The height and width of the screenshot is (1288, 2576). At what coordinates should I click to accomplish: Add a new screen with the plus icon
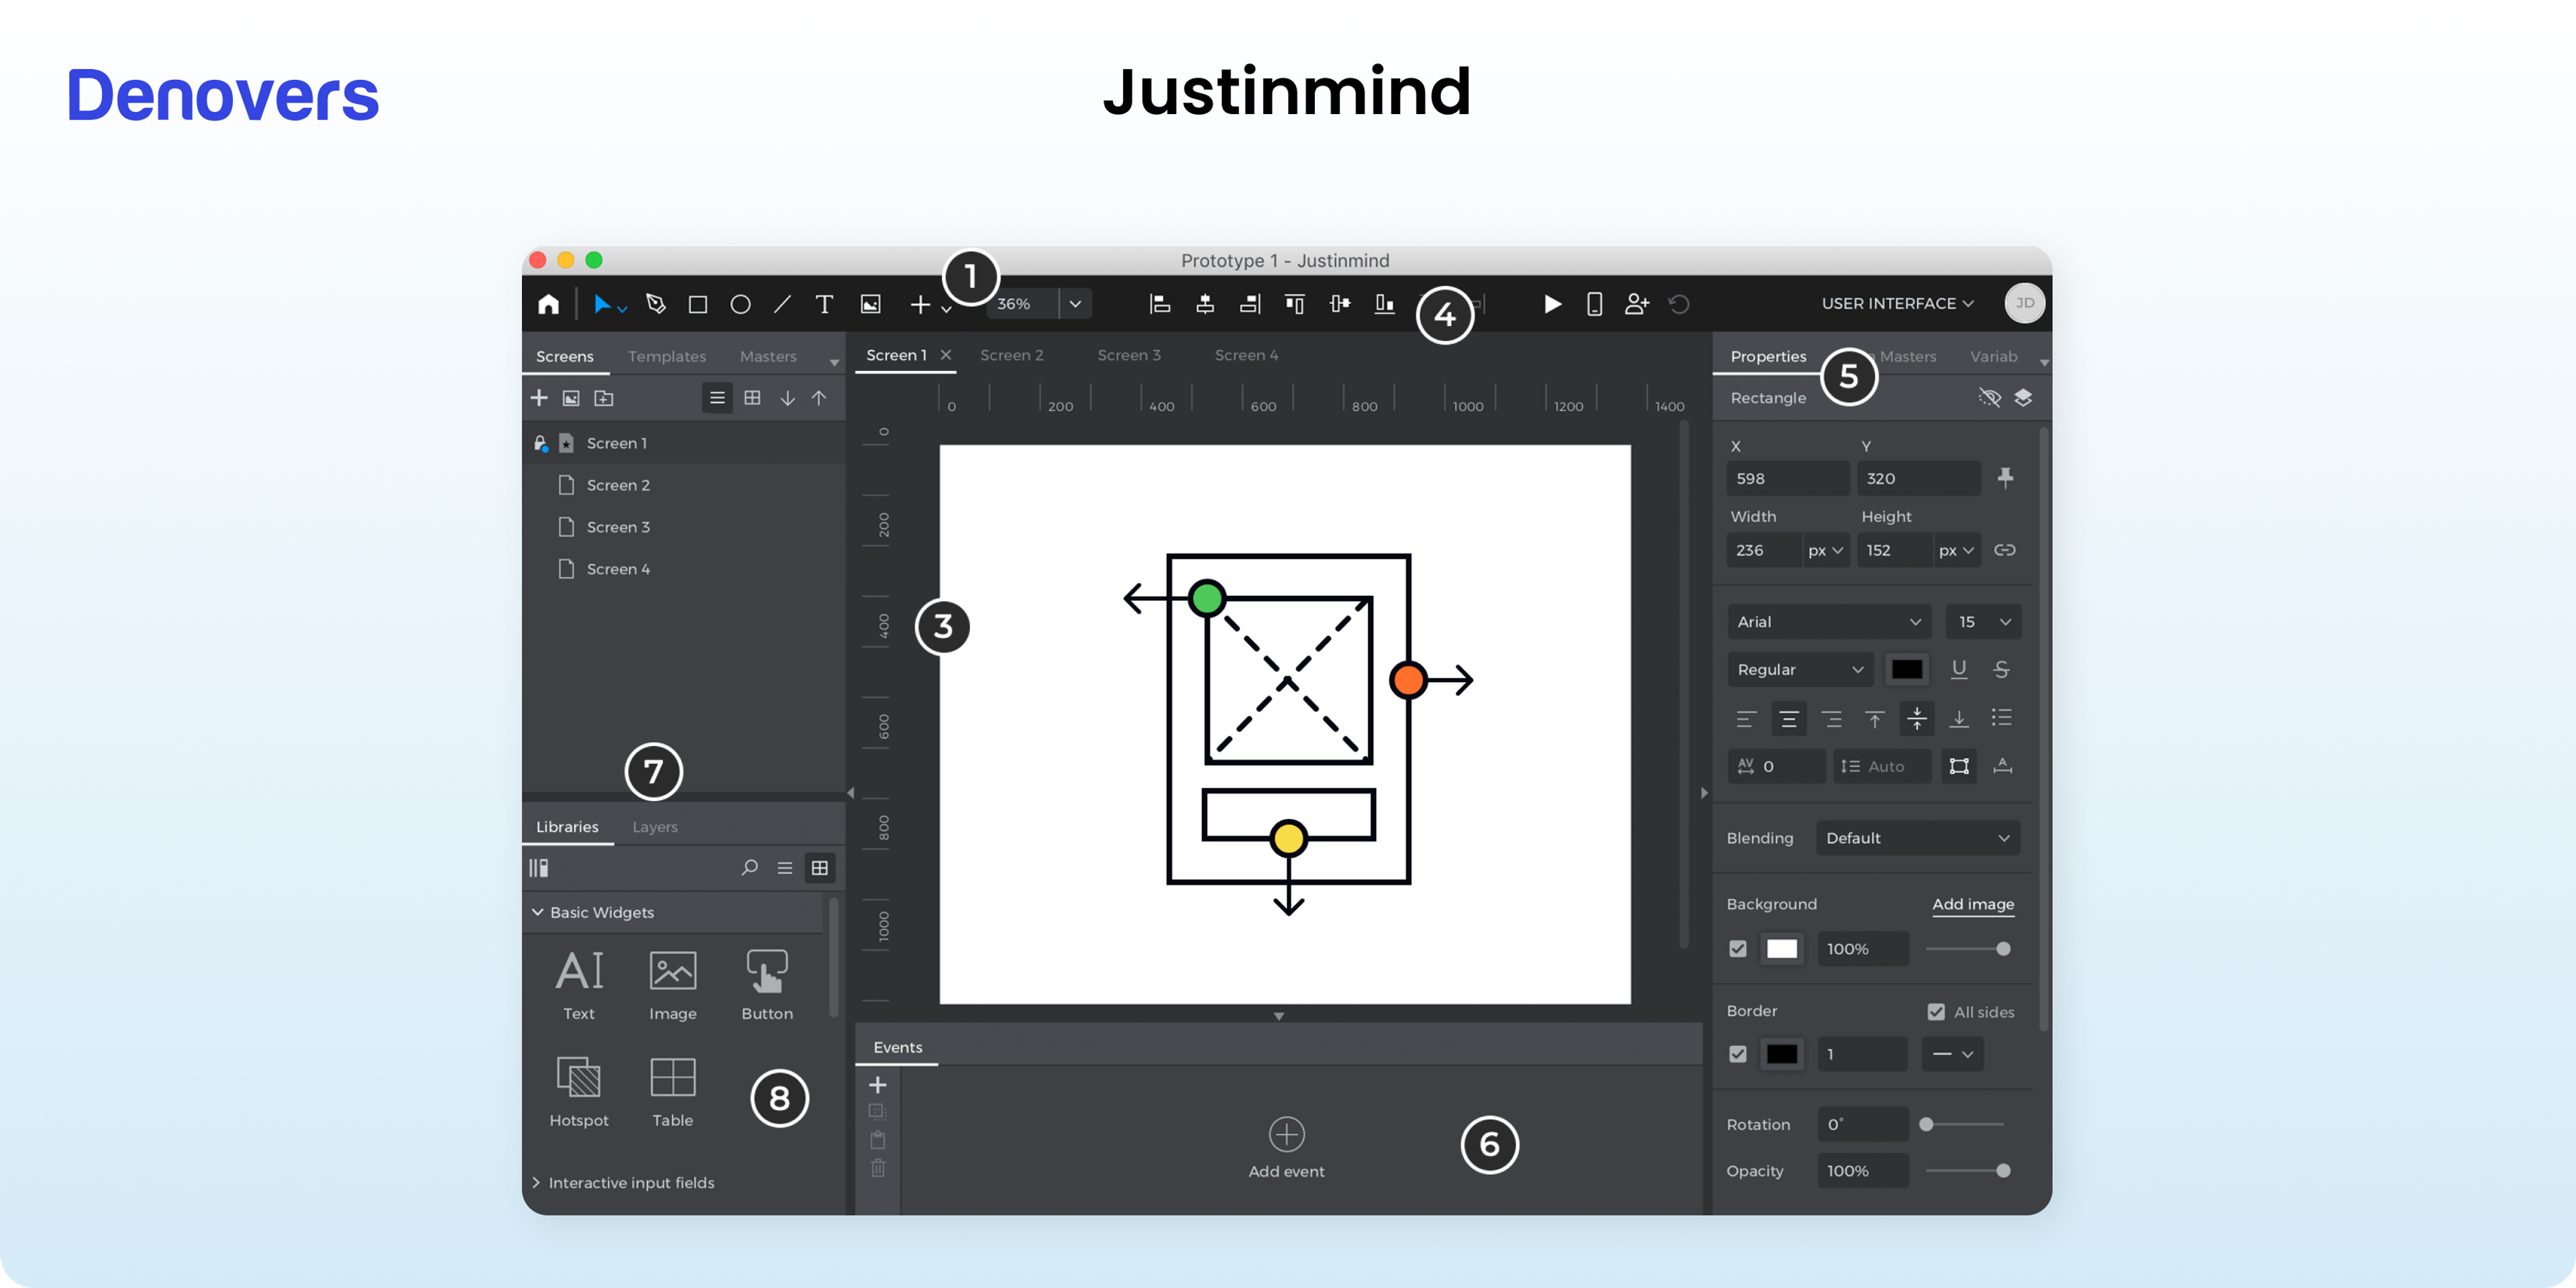point(539,398)
